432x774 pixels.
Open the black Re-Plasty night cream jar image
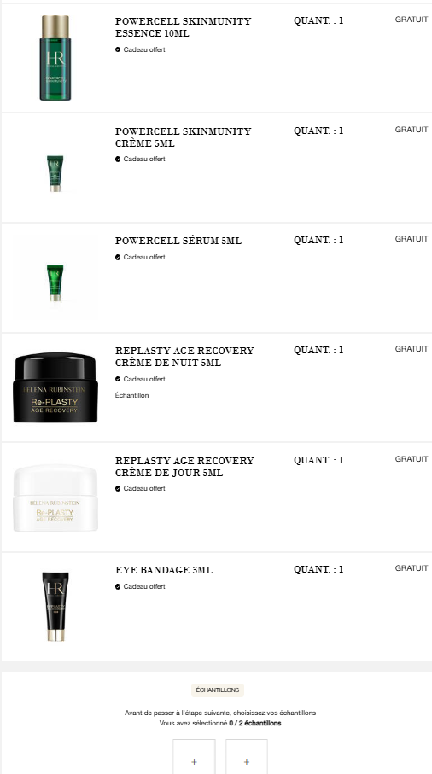[55, 387]
